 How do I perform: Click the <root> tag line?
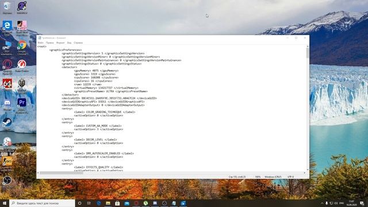coord(42,47)
